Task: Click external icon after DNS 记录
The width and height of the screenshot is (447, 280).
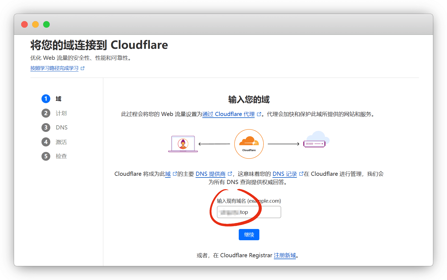Action: click(x=301, y=174)
